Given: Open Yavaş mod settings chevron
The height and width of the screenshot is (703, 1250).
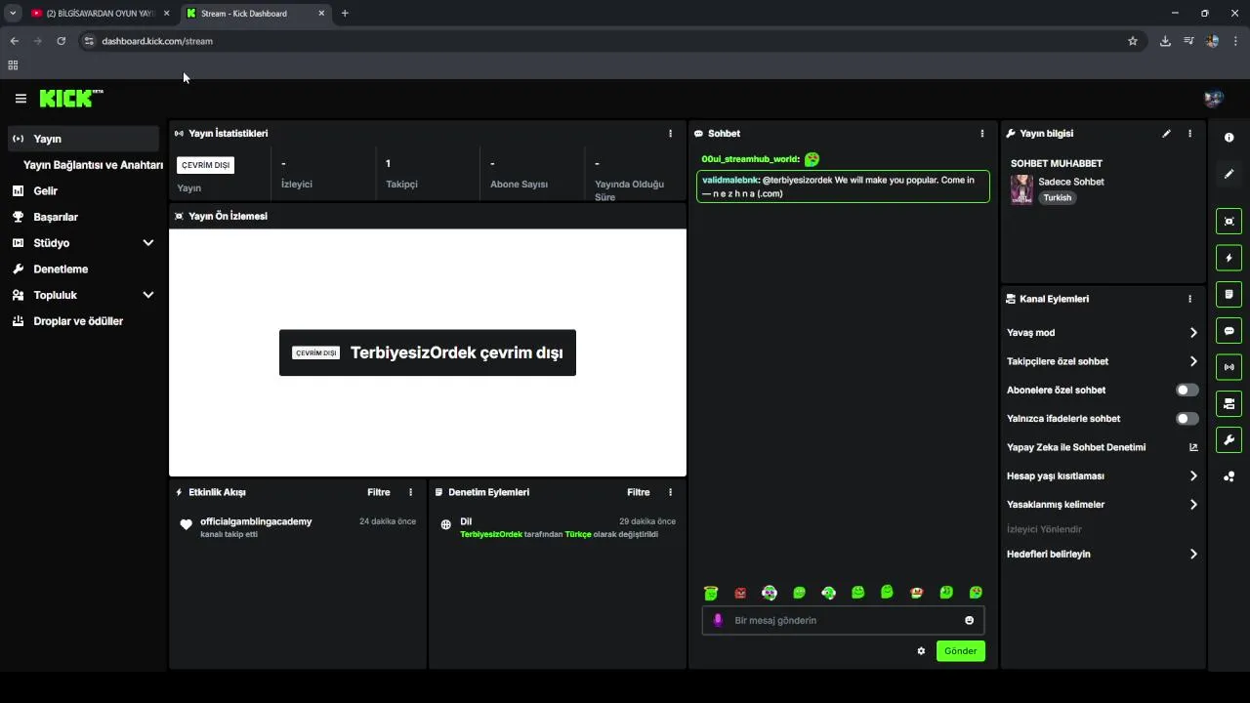Looking at the screenshot, I should tap(1193, 333).
